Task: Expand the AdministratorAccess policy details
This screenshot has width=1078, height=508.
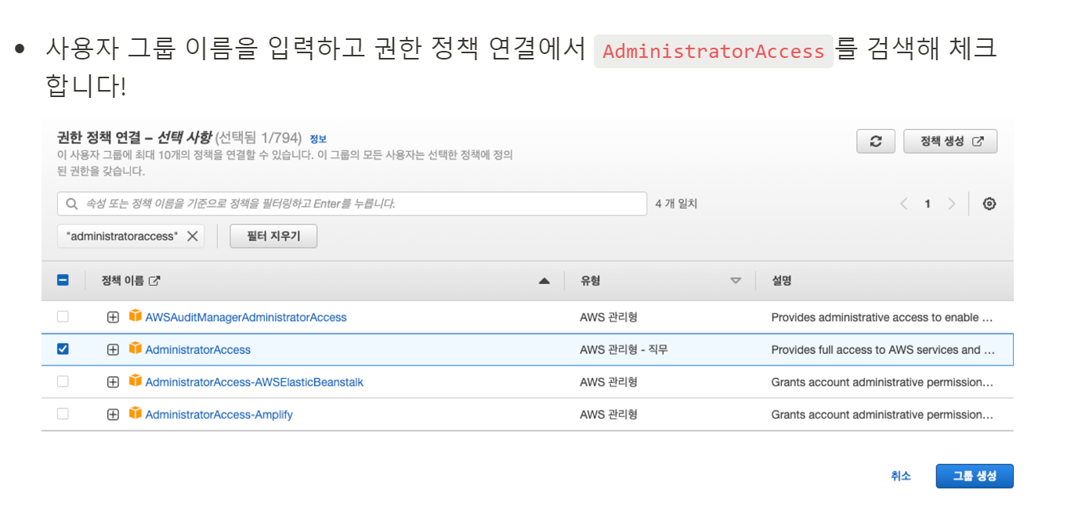Action: click(113, 350)
